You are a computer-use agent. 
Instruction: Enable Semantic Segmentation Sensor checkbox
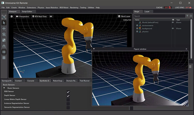(68, 108)
